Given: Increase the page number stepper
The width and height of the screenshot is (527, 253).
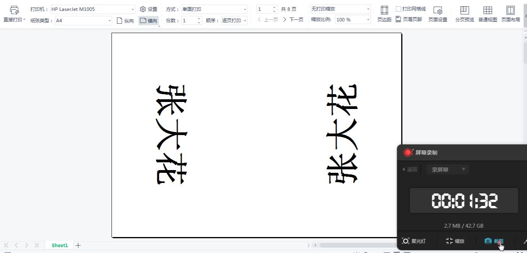Looking at the screenshot, I should click(x=274, y=7).
